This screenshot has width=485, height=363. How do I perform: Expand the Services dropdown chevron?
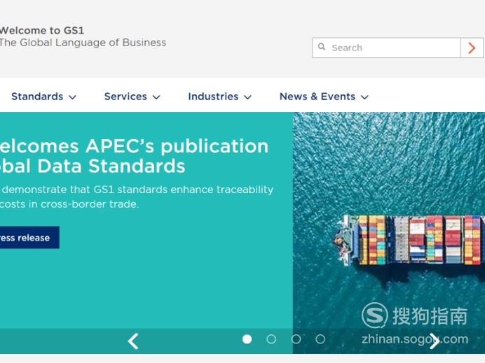coord(156,97)
